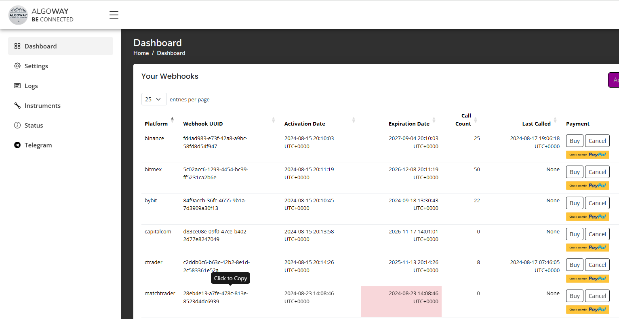Open the Logs page
The height and width of the screenshot is (319, 619).
[61, 86]
